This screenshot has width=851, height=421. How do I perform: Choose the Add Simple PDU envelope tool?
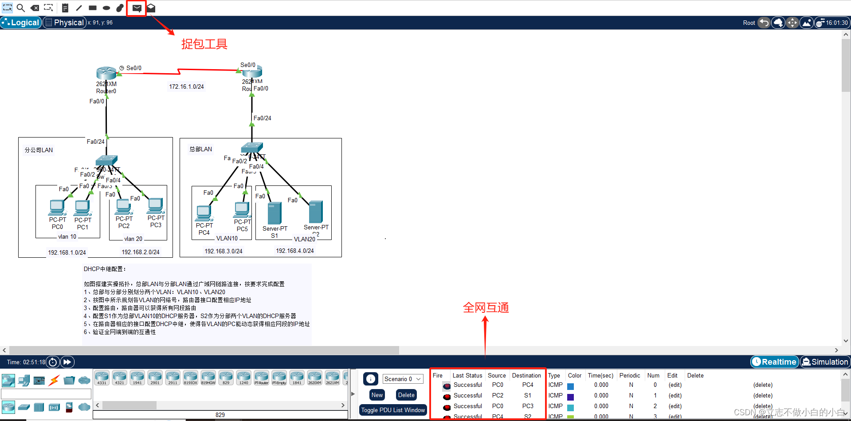click(x=137, y=8)
